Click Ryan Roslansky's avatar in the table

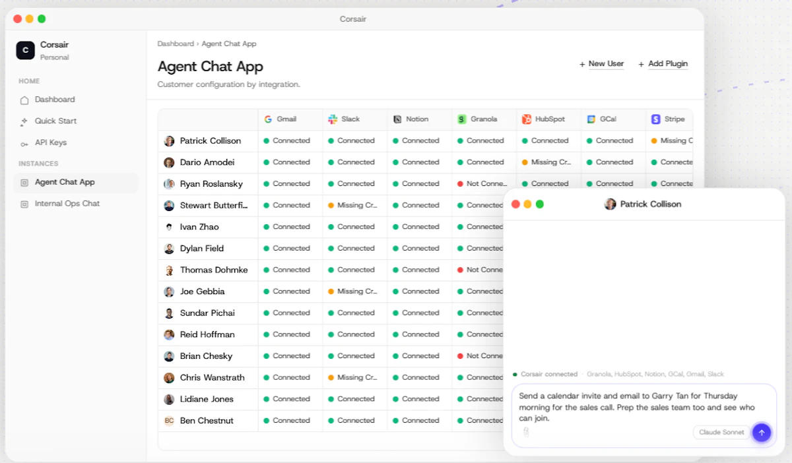(x=170, y=184)
